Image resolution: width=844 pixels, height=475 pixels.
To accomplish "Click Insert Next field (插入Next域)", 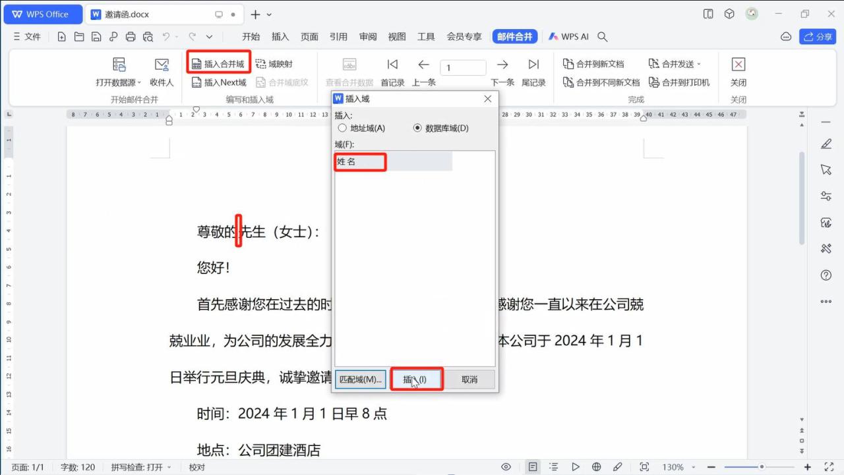I will click(219, 82).
